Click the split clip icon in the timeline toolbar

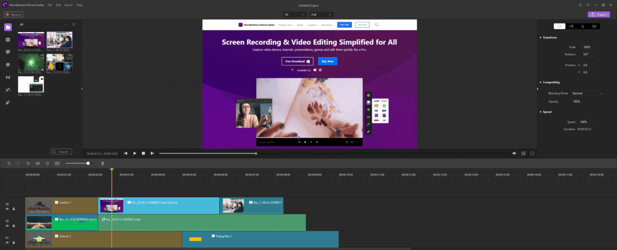pyautogui.click(x=37, y=163)
